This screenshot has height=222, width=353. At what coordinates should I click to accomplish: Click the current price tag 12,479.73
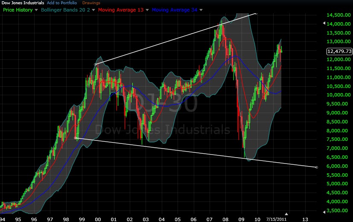click(339, 51)
